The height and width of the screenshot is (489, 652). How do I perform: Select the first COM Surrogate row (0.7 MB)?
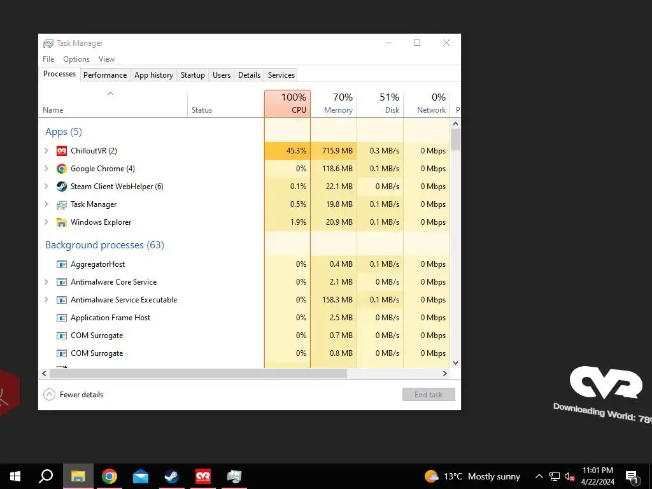[244, 336]
